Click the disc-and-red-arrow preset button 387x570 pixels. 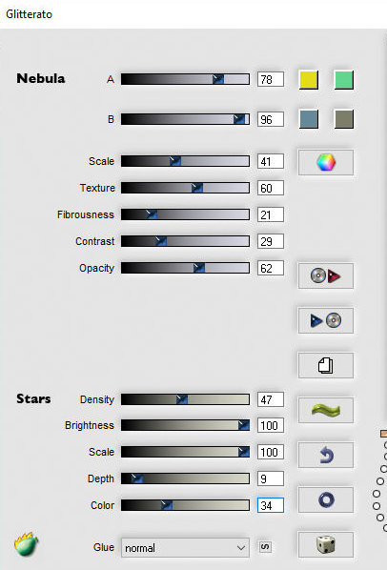(326, 275)
